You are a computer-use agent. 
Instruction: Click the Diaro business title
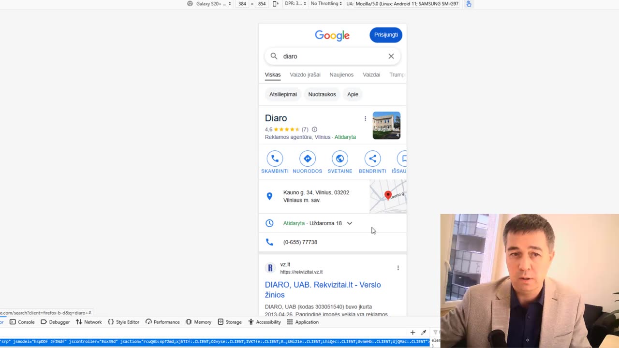click(276, 118)
